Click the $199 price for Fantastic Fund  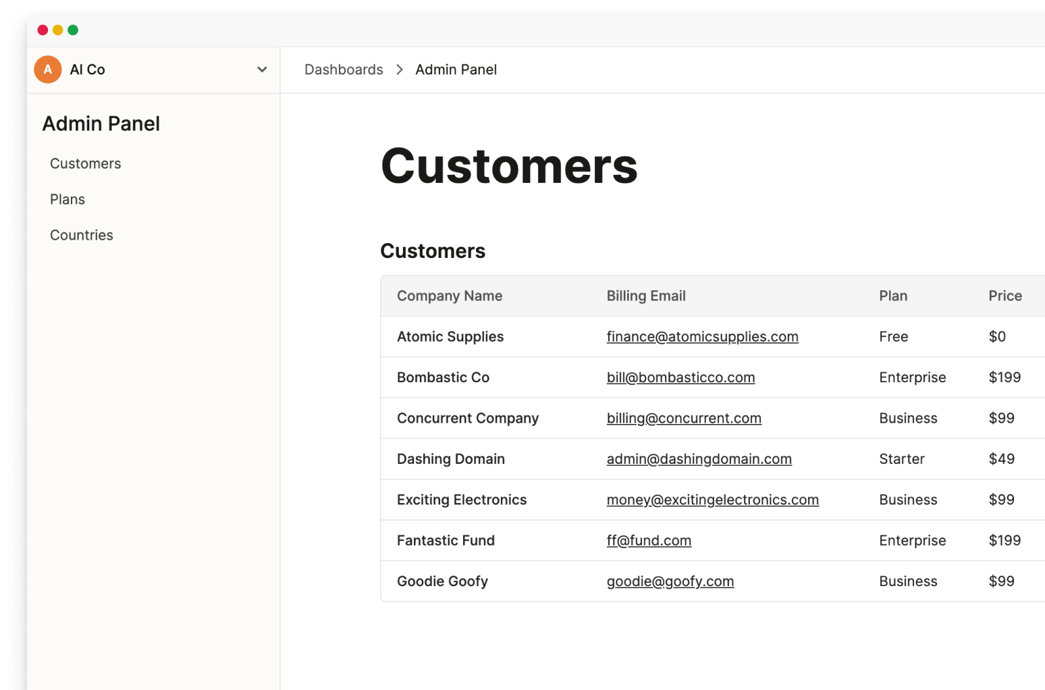(1004, 540)
